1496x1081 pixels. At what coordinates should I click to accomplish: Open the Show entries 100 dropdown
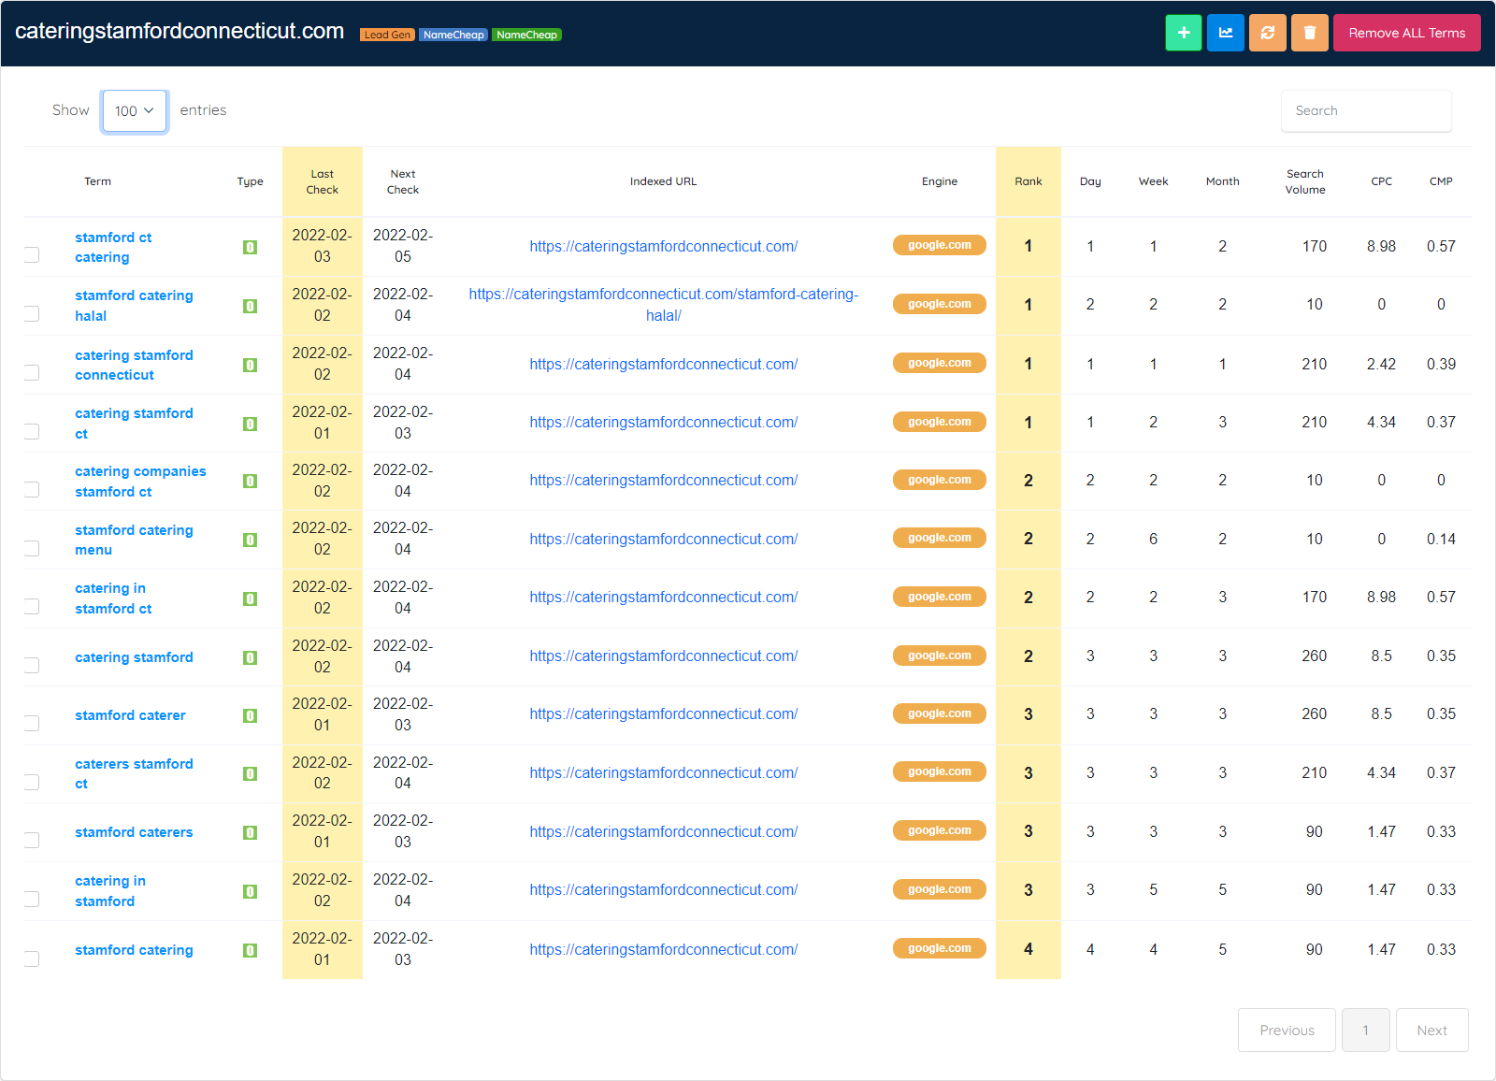coord(135,111)
